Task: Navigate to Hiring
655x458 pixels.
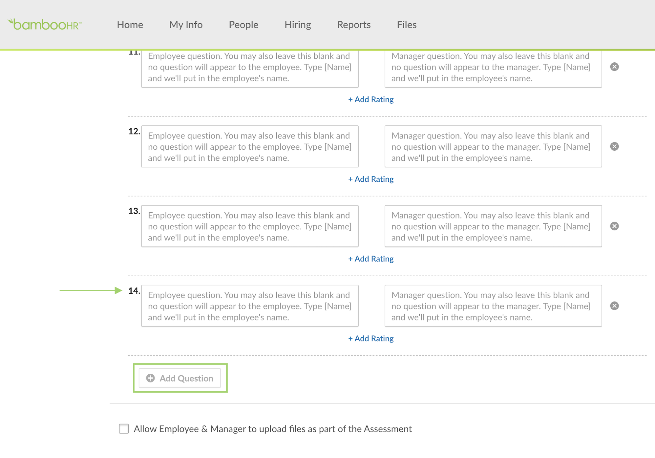Action: 298,25
